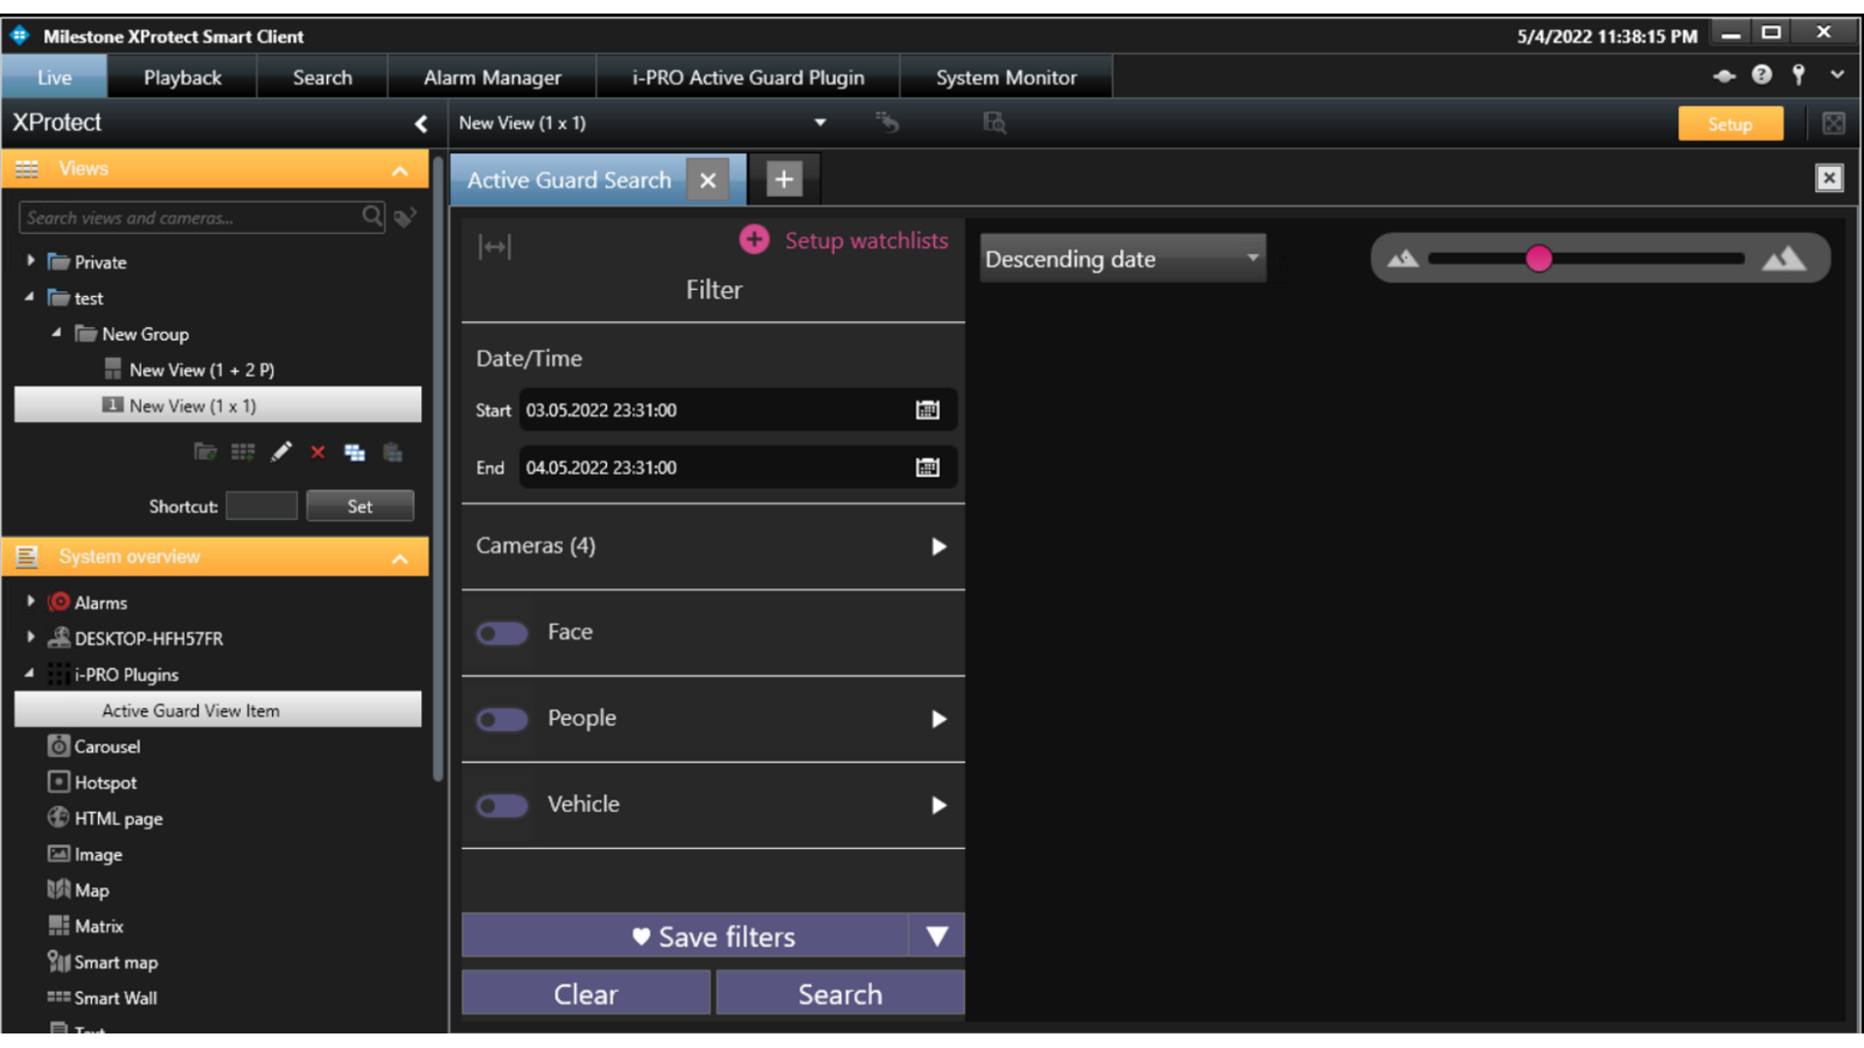Click in the Shortcut input field
The image size is (1864, 1048).
[261, 506]
